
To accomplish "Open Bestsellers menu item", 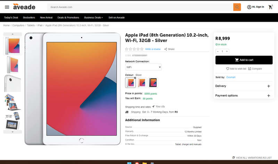I will point(29,17).
